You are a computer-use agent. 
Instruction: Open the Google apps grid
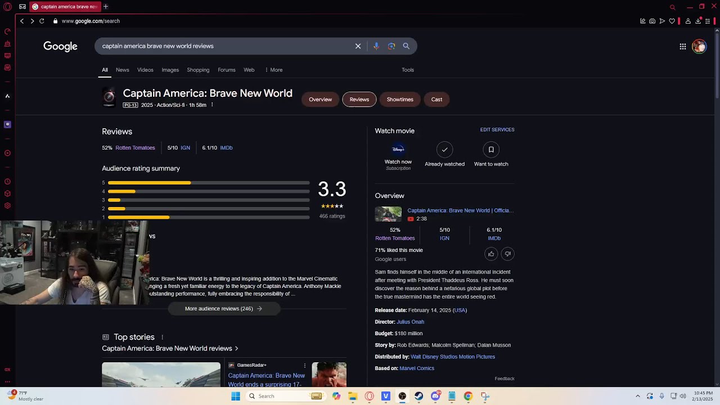click(x=682, y=47)
